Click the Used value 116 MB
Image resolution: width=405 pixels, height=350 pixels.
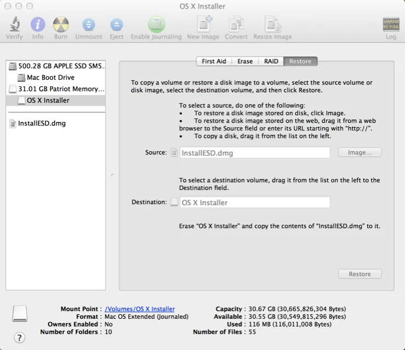click(290, 324)
